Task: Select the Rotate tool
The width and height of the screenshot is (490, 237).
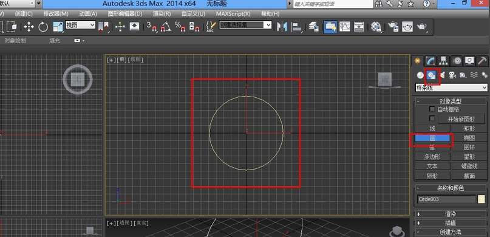Action: [x=43, y=27]
